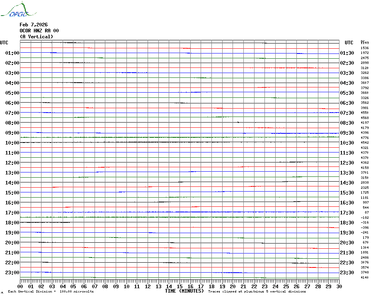
Task: Click the '15:30' half-hour label
Action: point(347,192)
